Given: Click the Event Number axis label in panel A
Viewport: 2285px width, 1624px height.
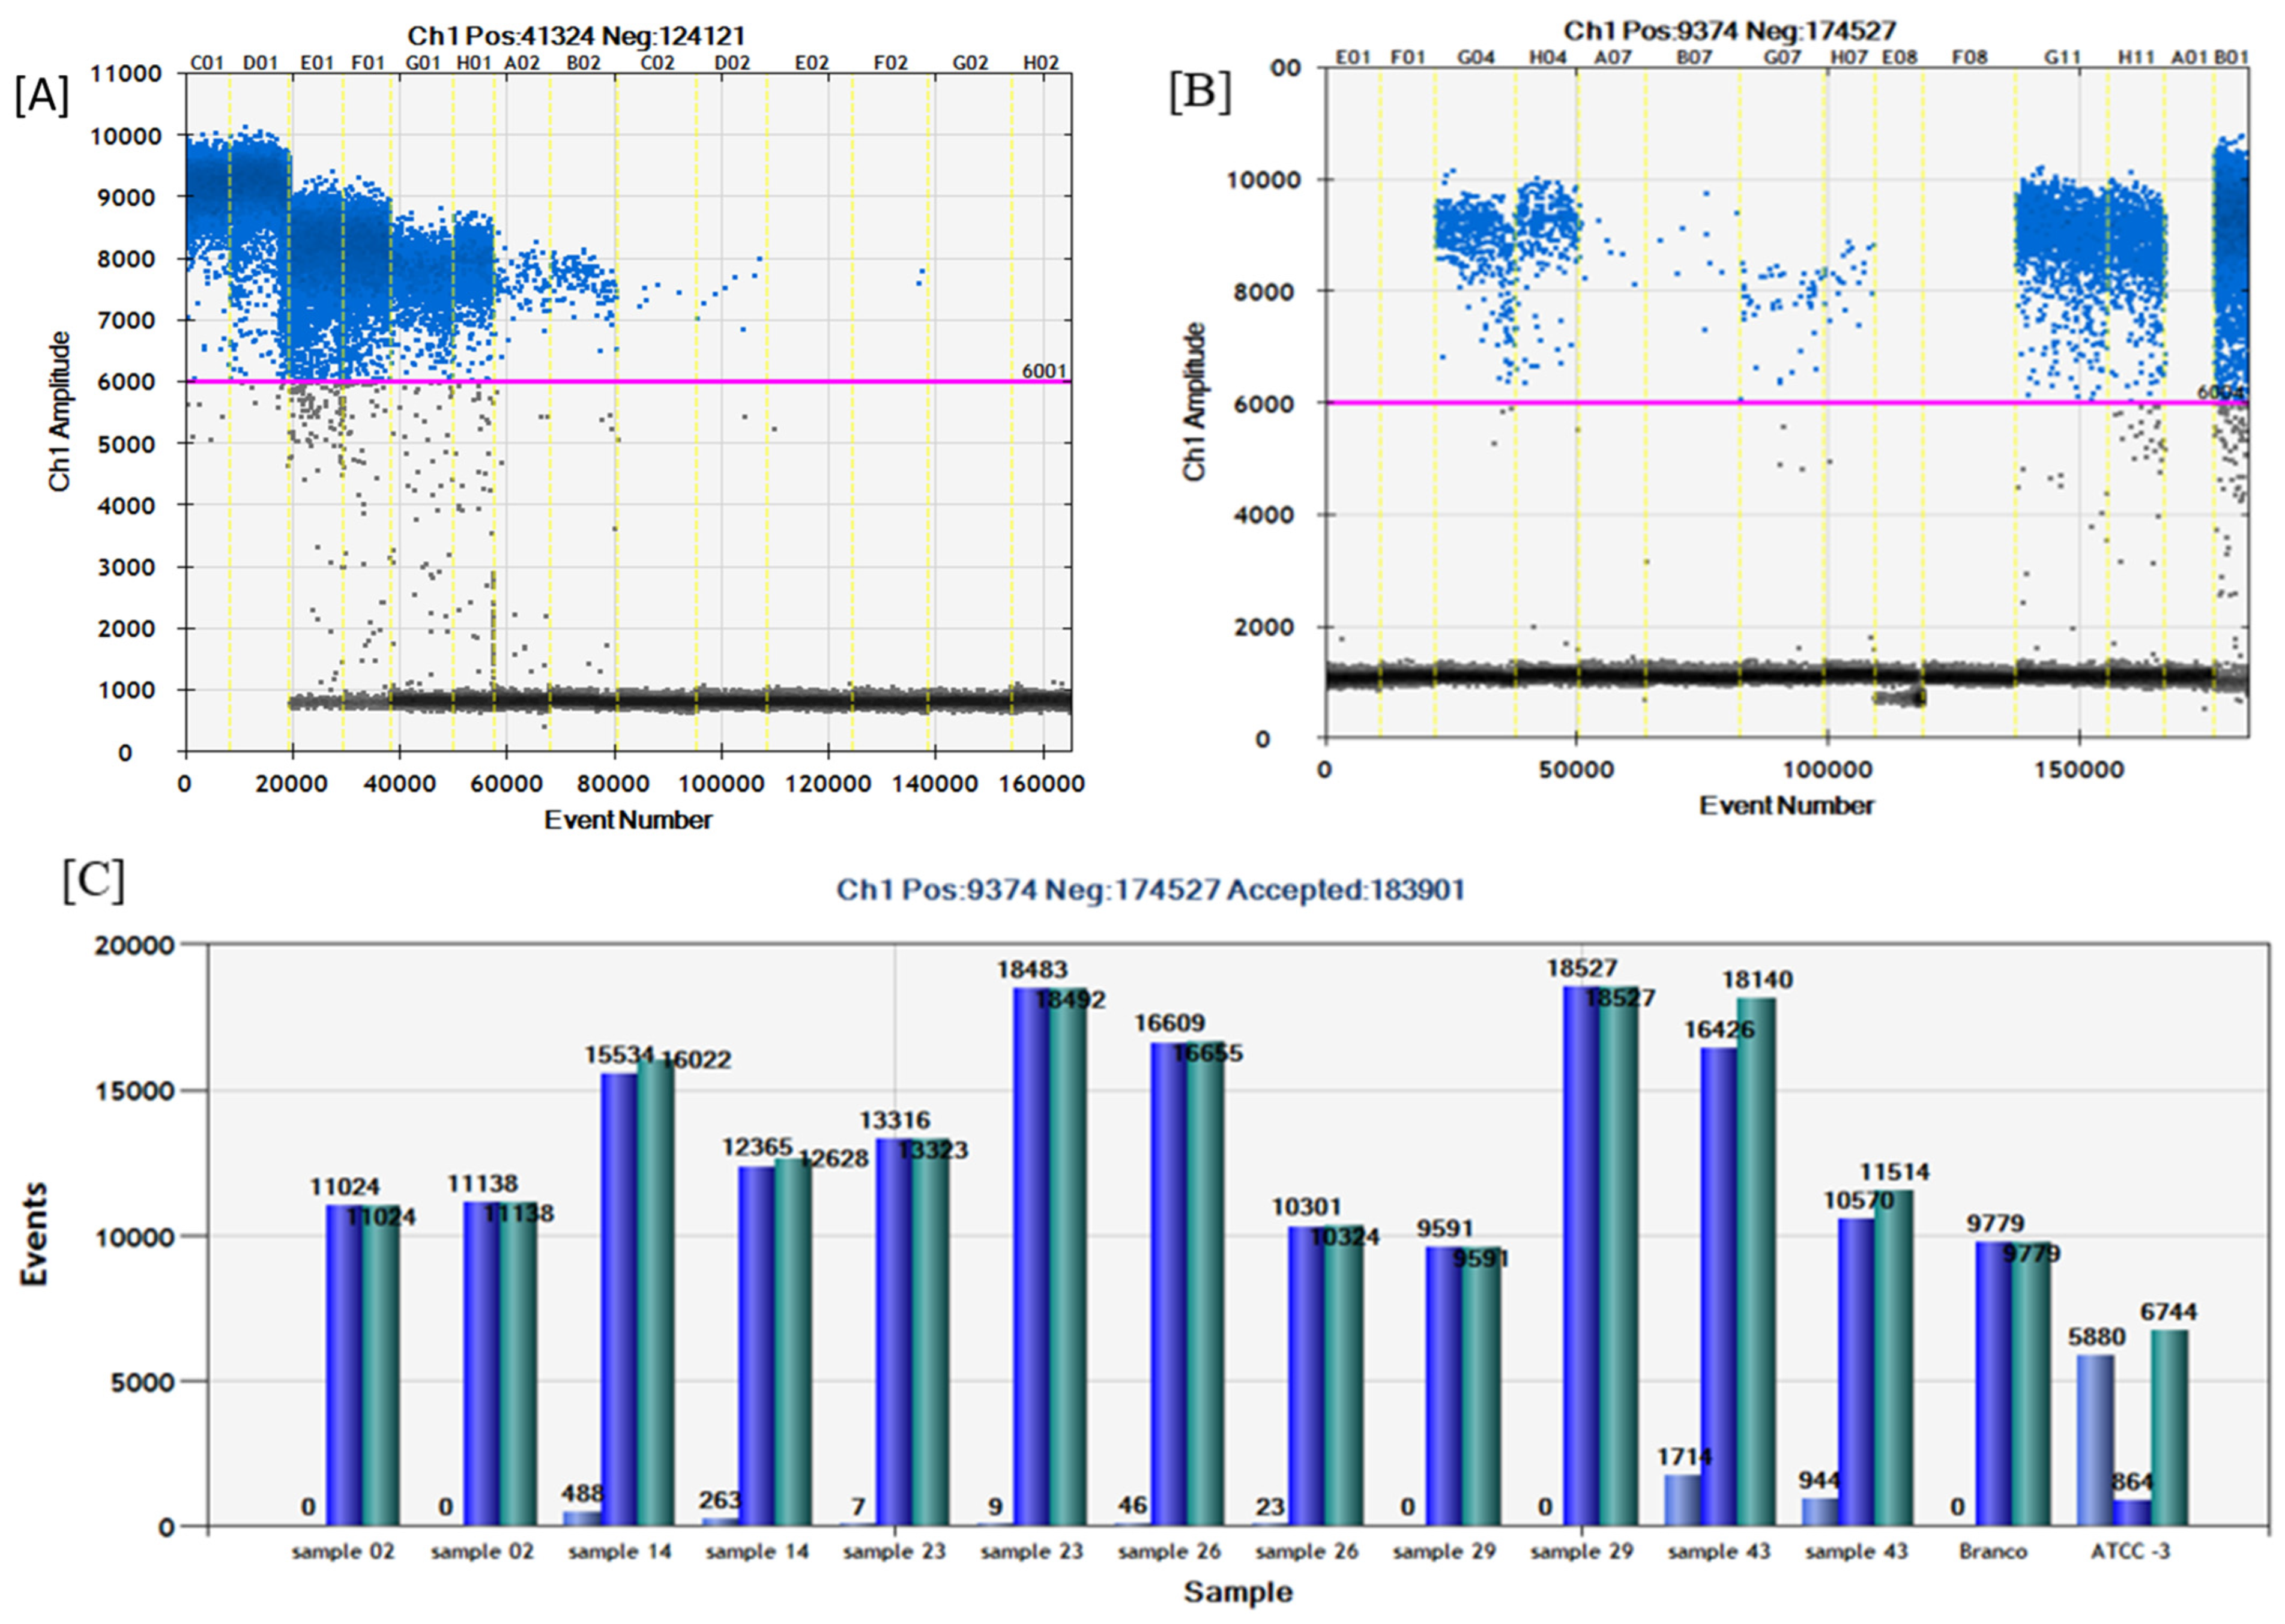Looking at the screenshot, I should 627,820.
